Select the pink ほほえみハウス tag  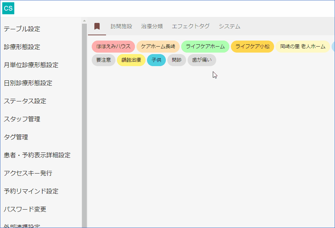coord(113,47)
